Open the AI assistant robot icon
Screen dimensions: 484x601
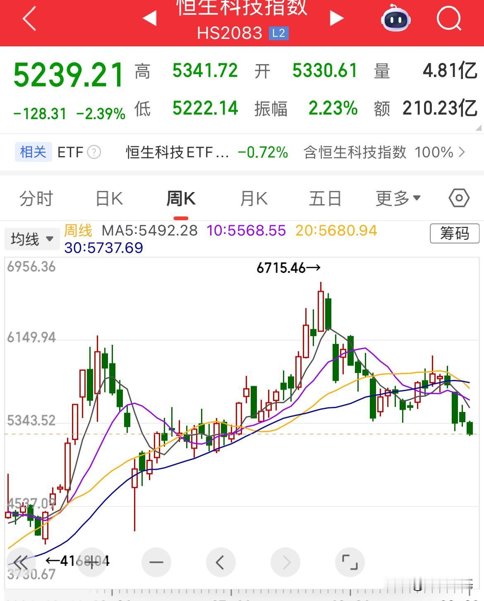[395, 19]
